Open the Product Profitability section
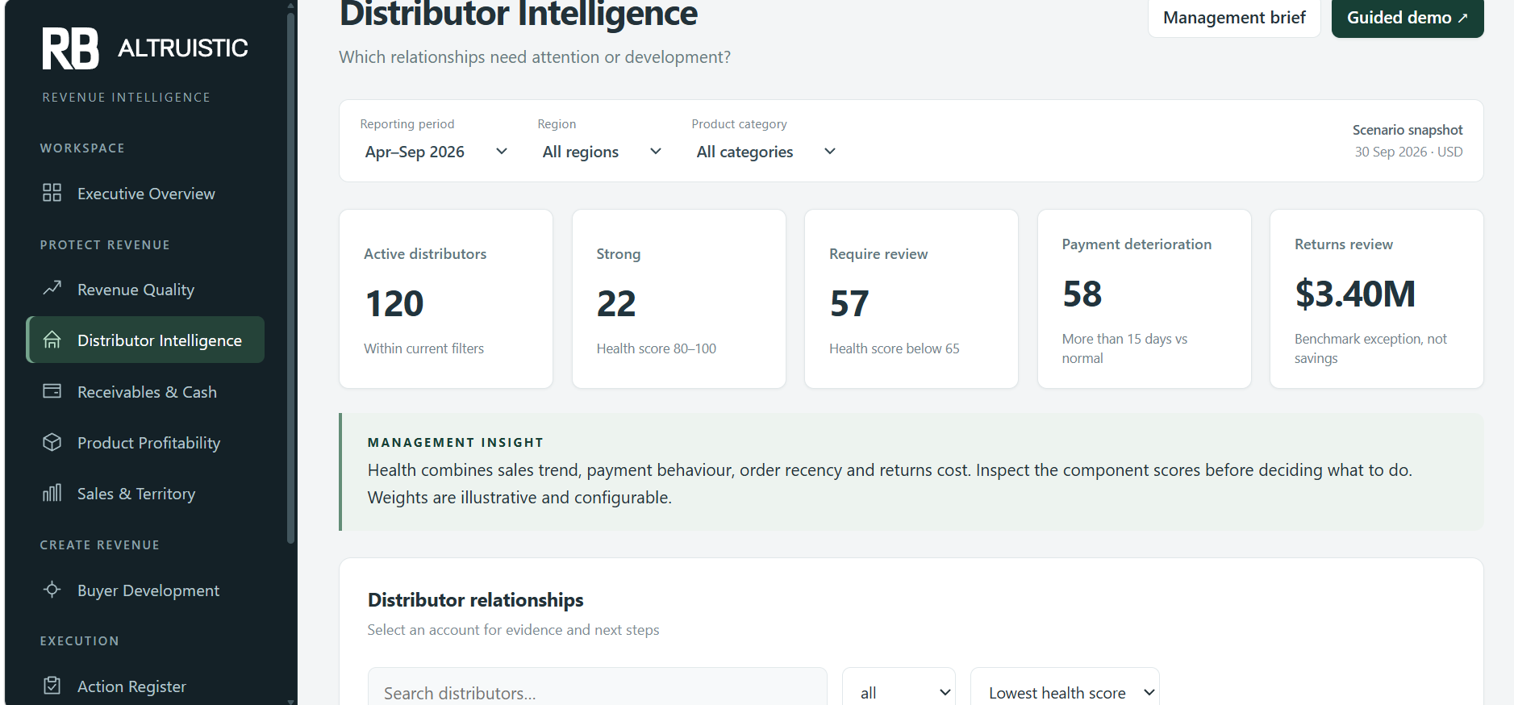Image resolution: width=1514 pixels, height=705 pixels. click(x=146, y=443)
